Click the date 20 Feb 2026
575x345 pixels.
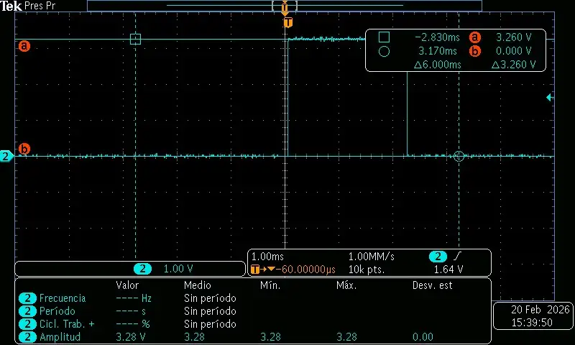[540, 310]
